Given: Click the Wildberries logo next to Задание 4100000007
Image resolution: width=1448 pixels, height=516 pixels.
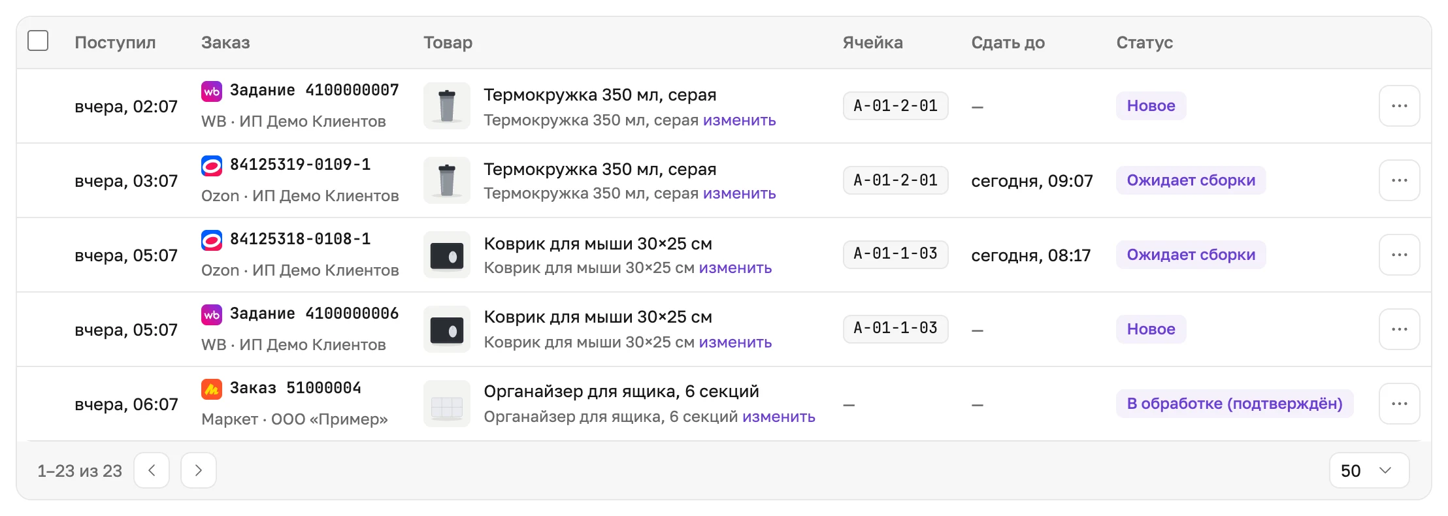Looking at the screenshot, I should (212, 91).
